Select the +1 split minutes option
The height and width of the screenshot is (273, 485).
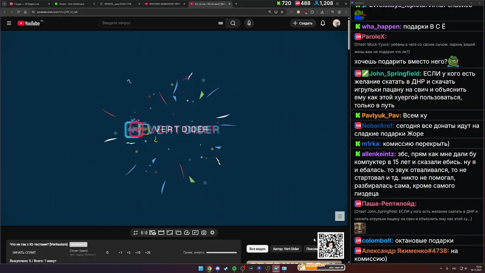coord(120,253)
